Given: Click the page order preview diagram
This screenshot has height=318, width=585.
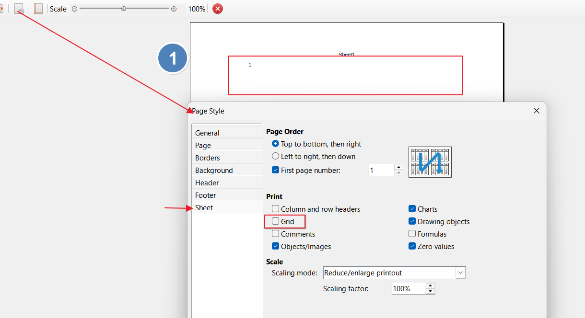Looking at the screenshot, I should [430, 162].
